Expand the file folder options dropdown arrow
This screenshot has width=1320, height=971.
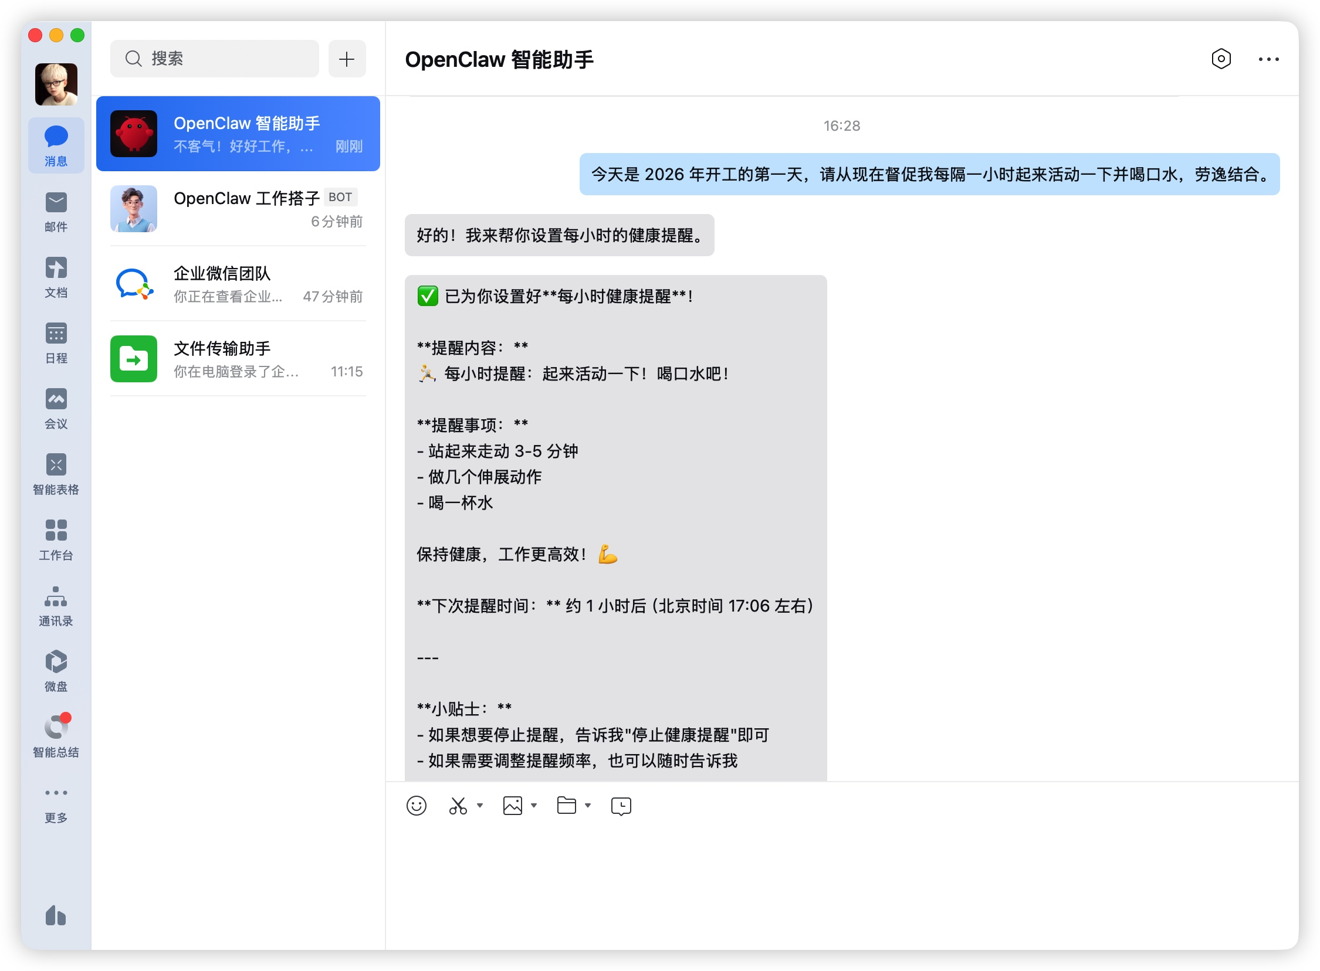coord(587,806)
